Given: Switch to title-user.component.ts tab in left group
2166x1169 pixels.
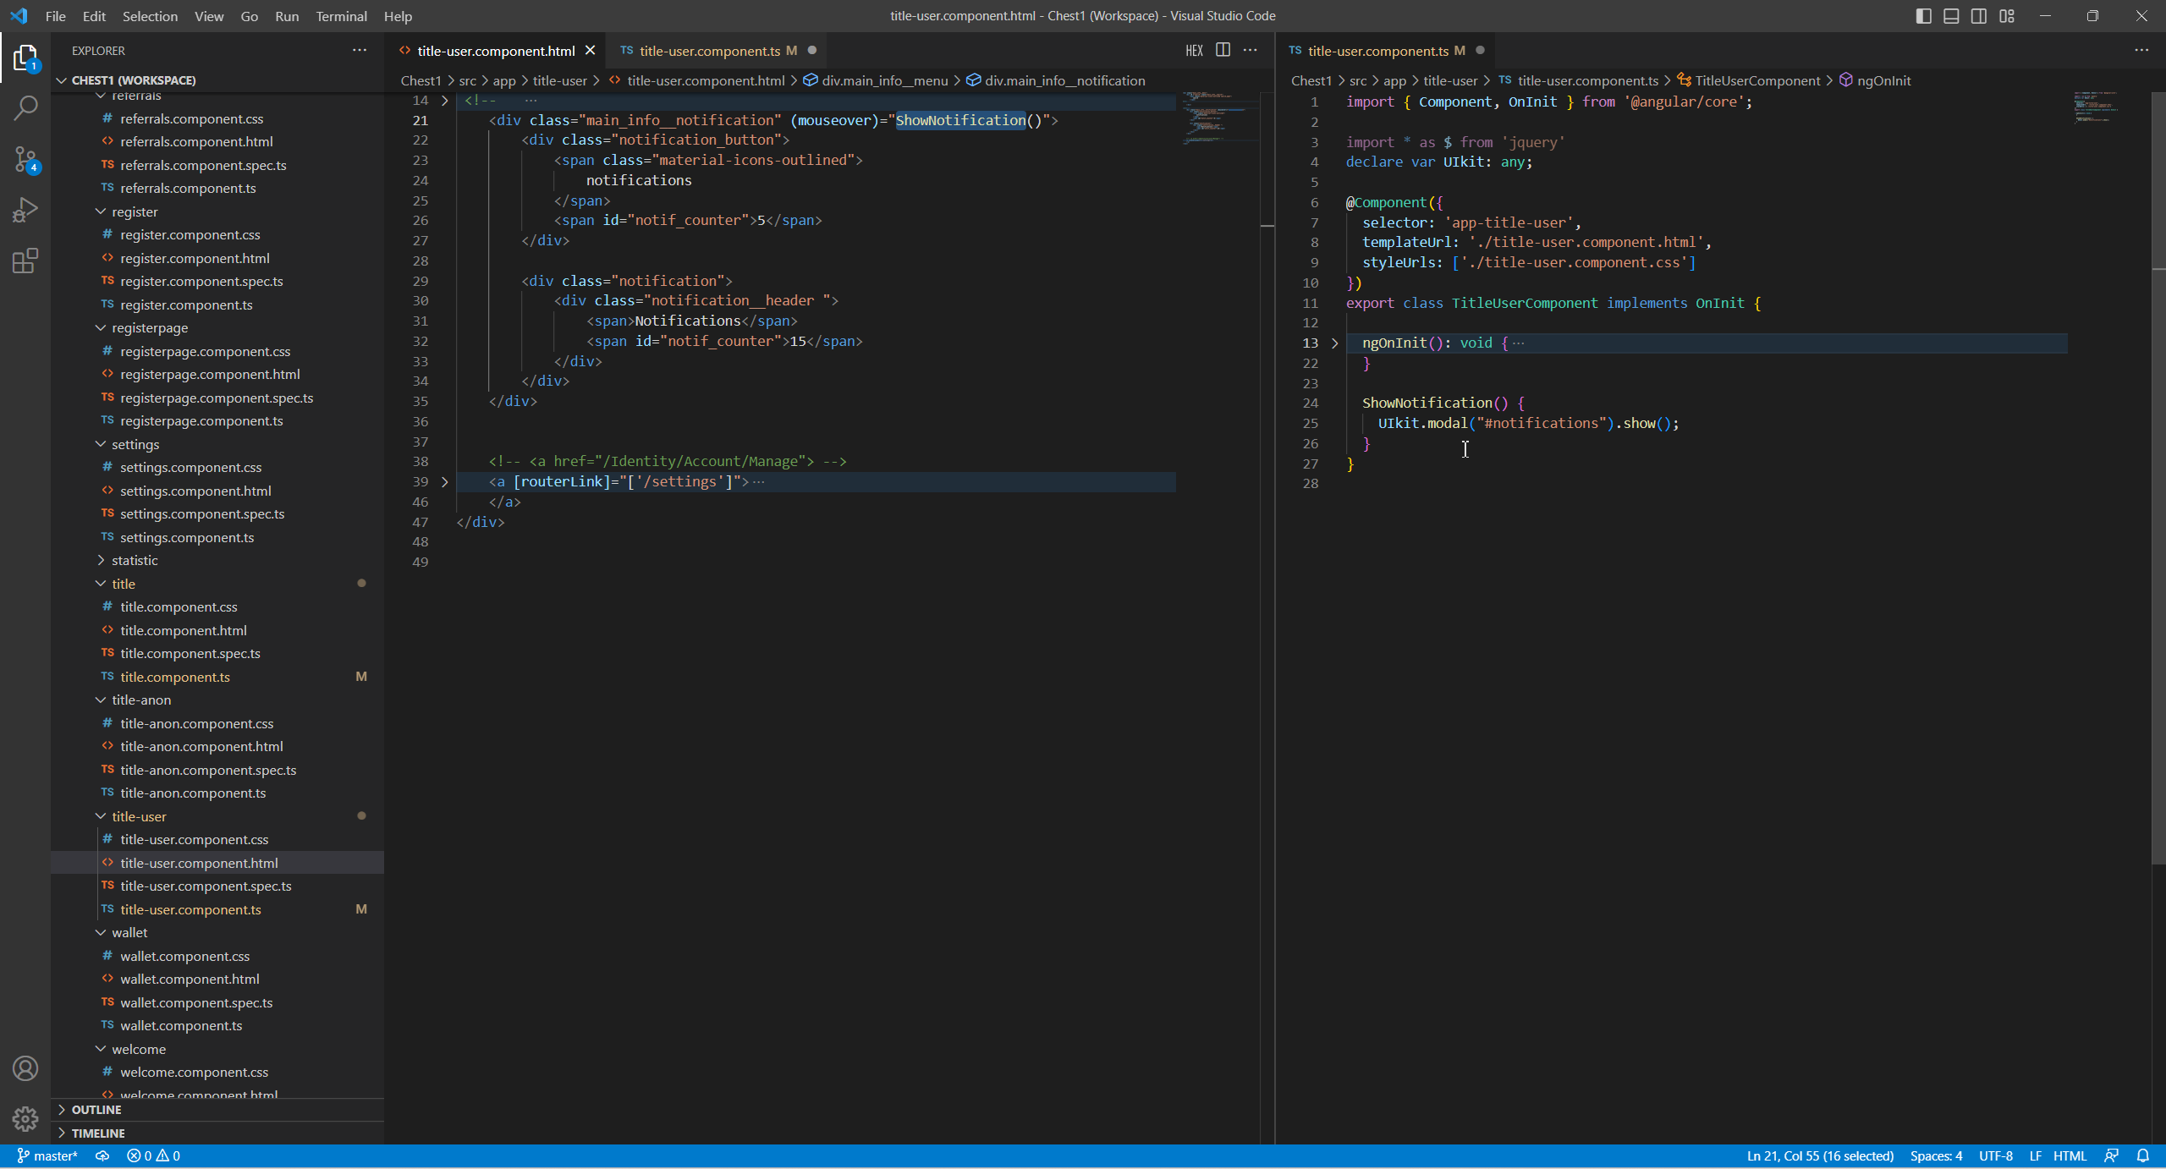Looking at the screenshot, I should tap(709, 51).
